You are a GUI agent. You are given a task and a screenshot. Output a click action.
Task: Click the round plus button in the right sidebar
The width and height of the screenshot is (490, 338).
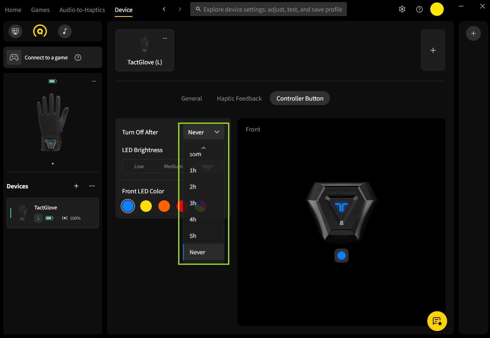point(474,33)
